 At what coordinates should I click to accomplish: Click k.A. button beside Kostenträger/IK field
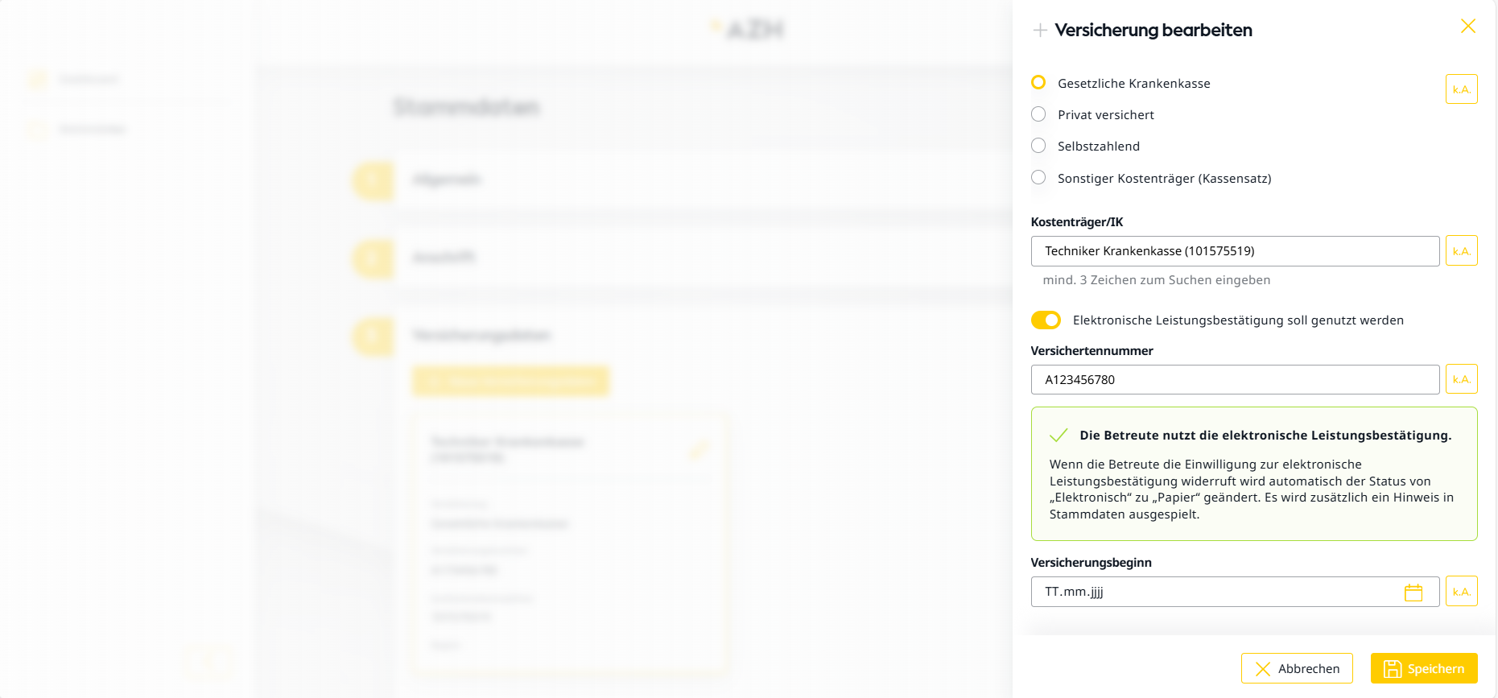point(1461,251)
